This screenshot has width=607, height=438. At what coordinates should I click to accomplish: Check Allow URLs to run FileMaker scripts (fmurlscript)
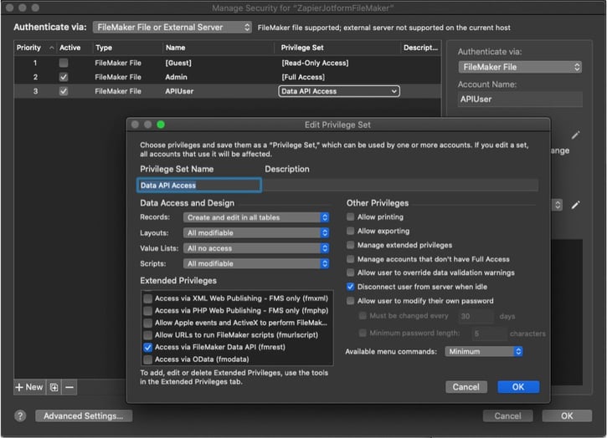[x=147, y=335]
